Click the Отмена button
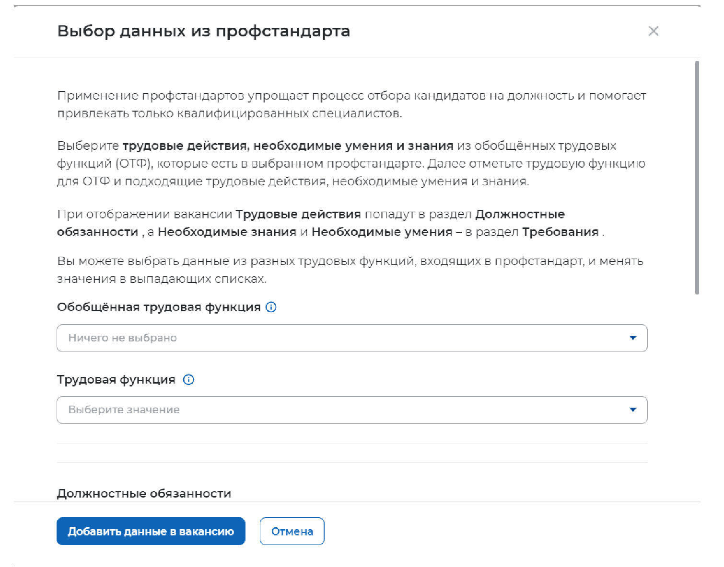 click(292, 531)
